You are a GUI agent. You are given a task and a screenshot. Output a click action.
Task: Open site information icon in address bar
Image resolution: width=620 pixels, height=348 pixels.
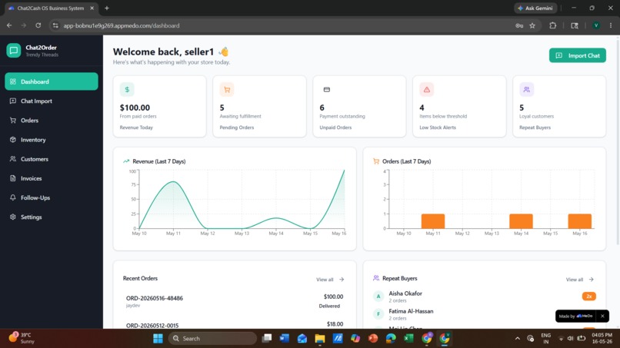pos(55,25)
